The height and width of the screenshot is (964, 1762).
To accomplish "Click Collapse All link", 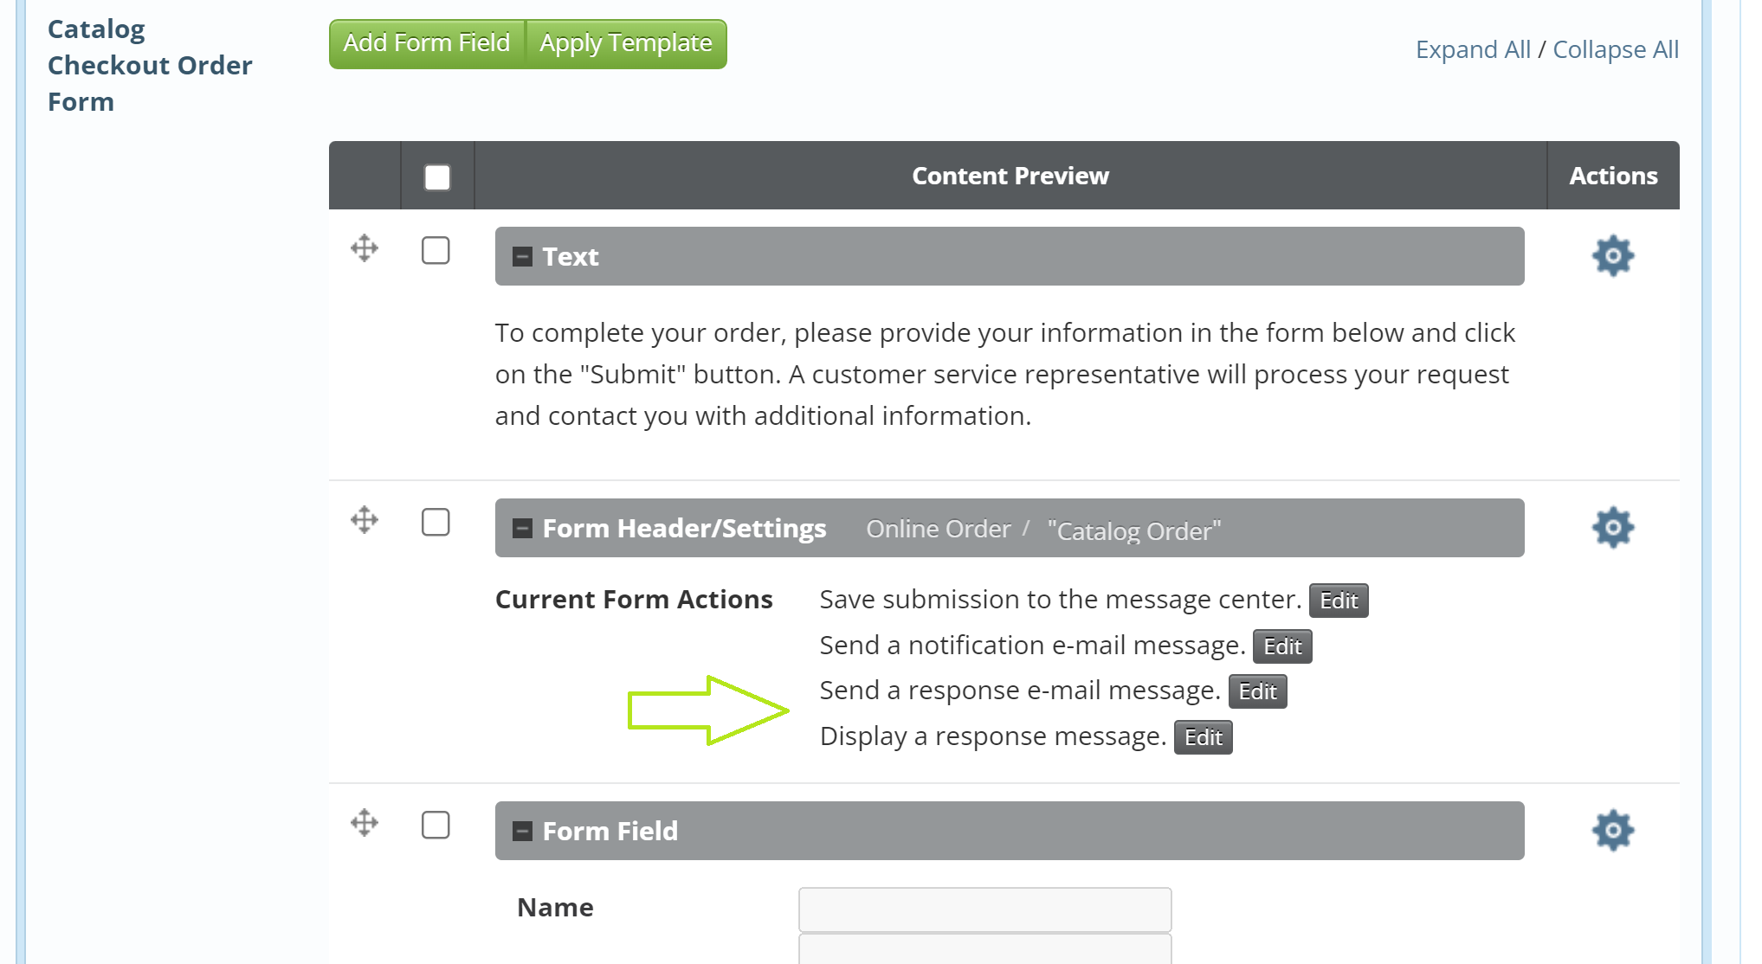I will coord(1615,50).
